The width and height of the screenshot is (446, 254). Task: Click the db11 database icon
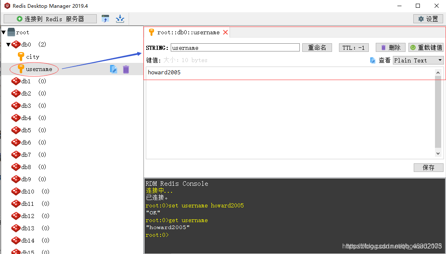[16, 204]
